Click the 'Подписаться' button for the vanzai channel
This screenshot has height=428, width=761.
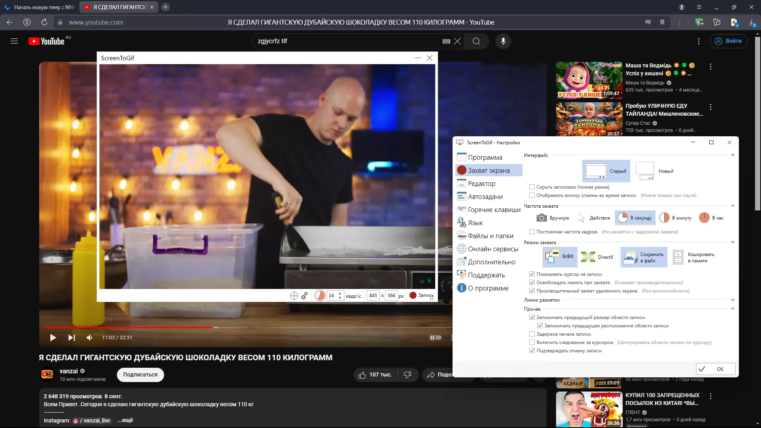point(140,374)
